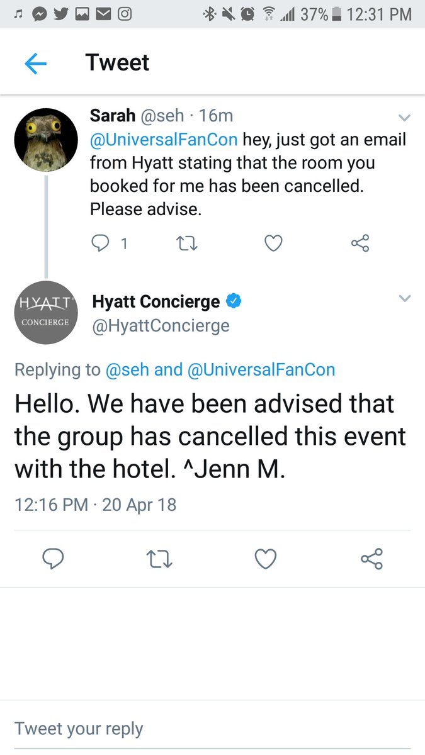425x755 pixels.
Task: Tap @UniversalFanCon in Replying to line
Action: tap(261, 369)
